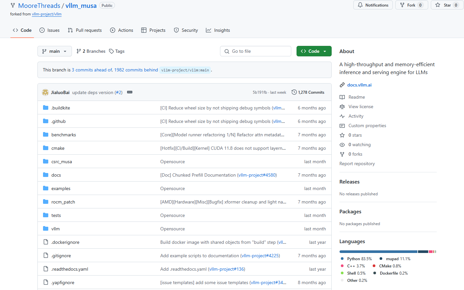
Task: Click the Python segment in language bar
Action: [x=378, y=252]
